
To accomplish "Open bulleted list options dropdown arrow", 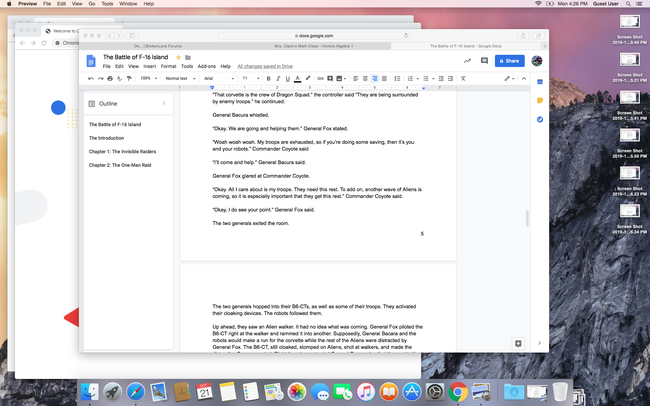I will coord(433,78).
